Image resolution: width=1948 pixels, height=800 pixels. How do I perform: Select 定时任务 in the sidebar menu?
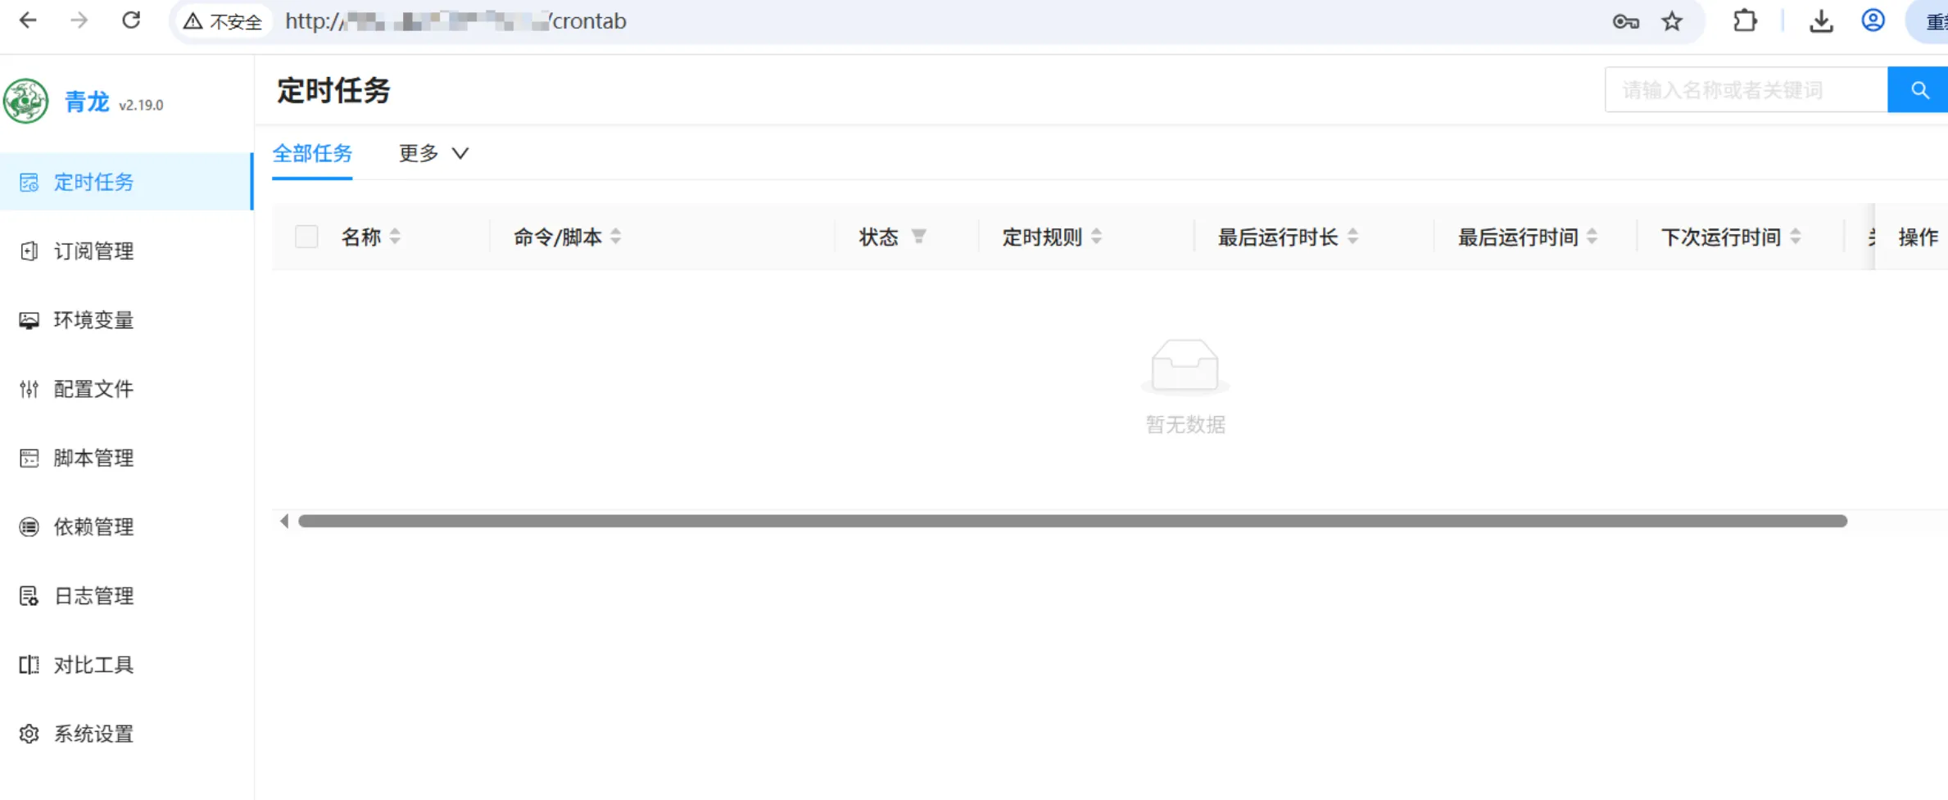93,182
